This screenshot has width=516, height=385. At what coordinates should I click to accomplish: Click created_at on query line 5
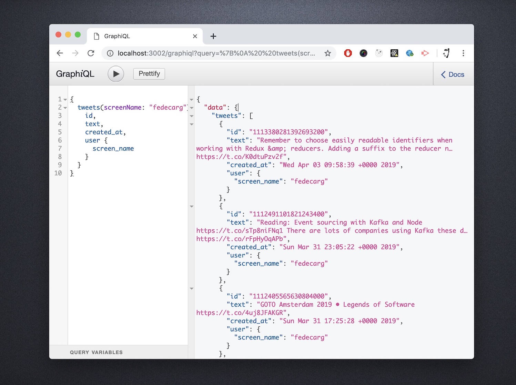(104, 132)
